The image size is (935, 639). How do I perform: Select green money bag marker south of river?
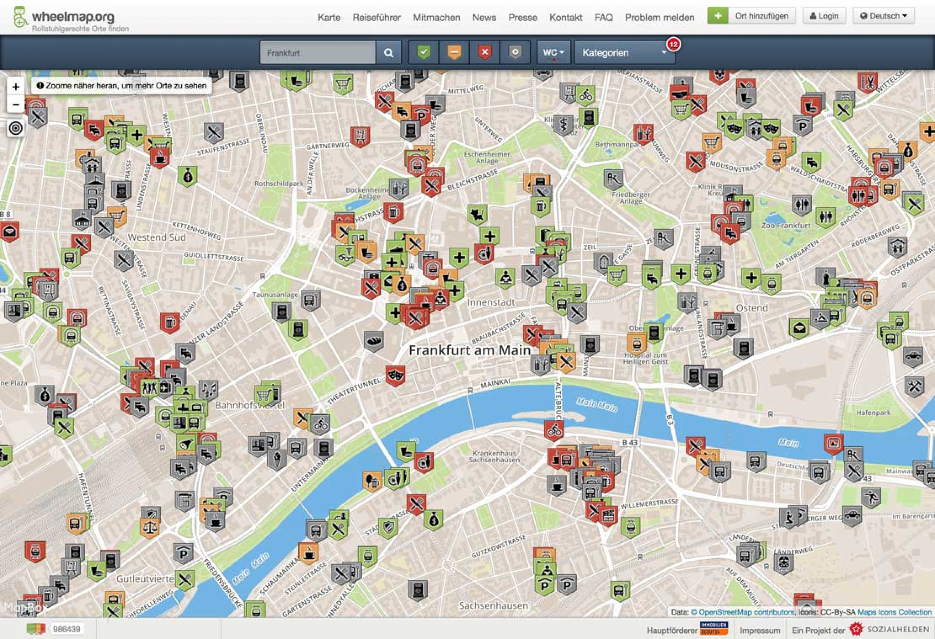[x=433, y=520]
